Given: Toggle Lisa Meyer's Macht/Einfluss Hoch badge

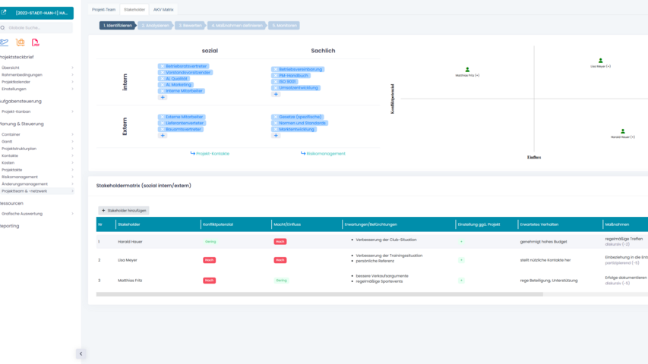Looking at the screenshot, I should (x=280, y=260).
